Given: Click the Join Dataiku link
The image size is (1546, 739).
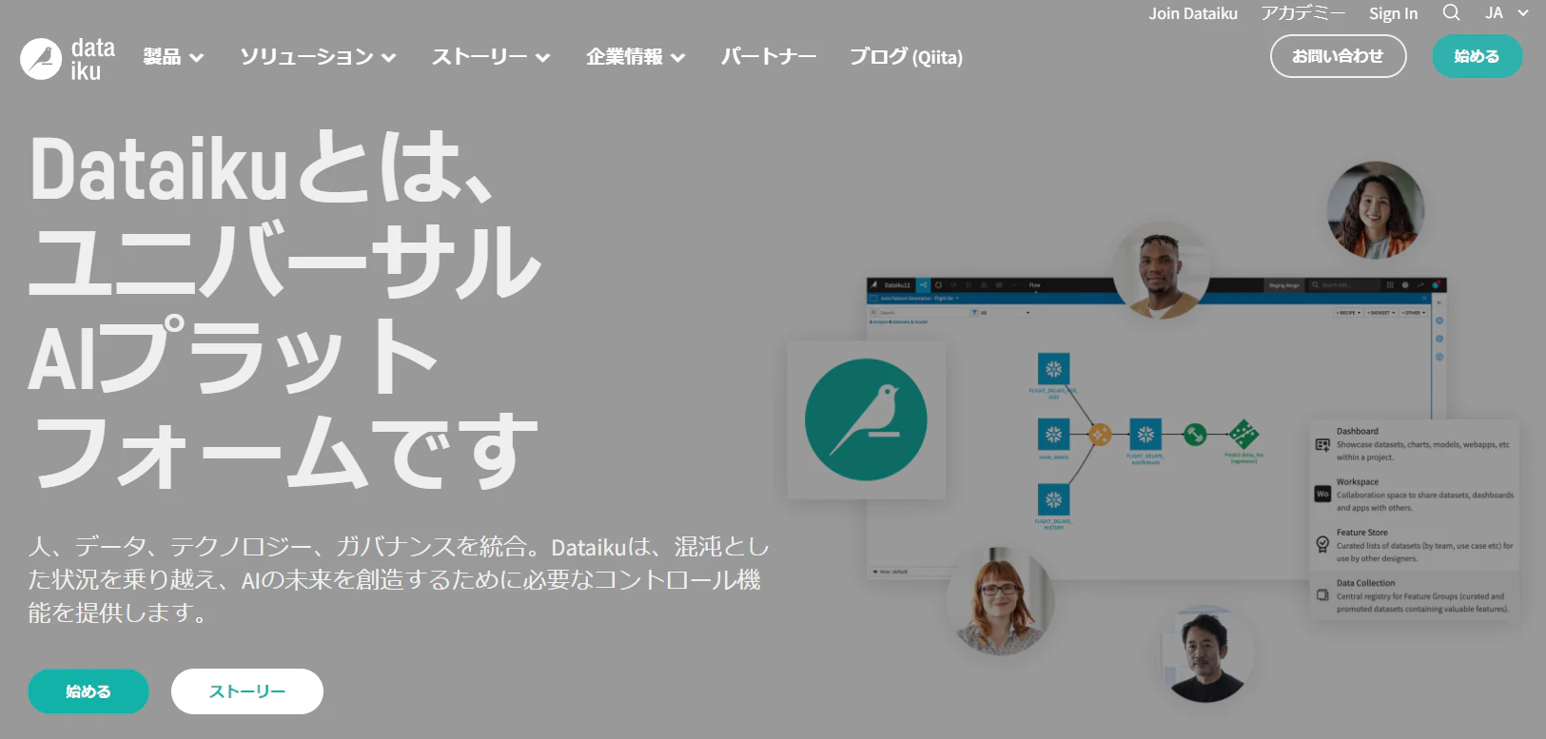Looking at the screenshot, I should [x=1193, y=13].
